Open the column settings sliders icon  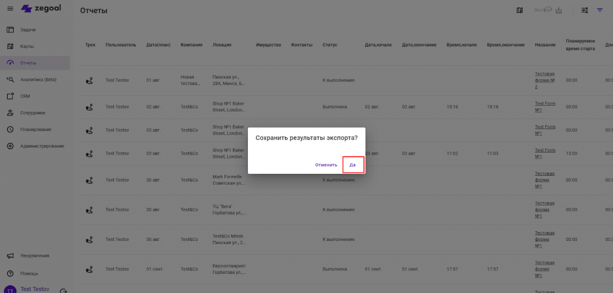click(584, 10)
